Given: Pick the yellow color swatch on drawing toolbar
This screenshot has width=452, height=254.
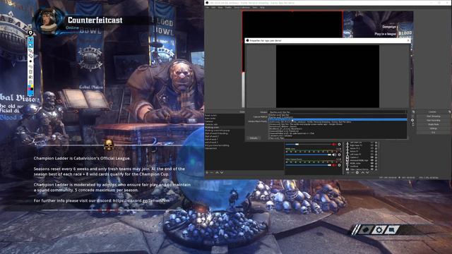Looking at the screenshot, I should pyautogui.click(x=32, y=86).
